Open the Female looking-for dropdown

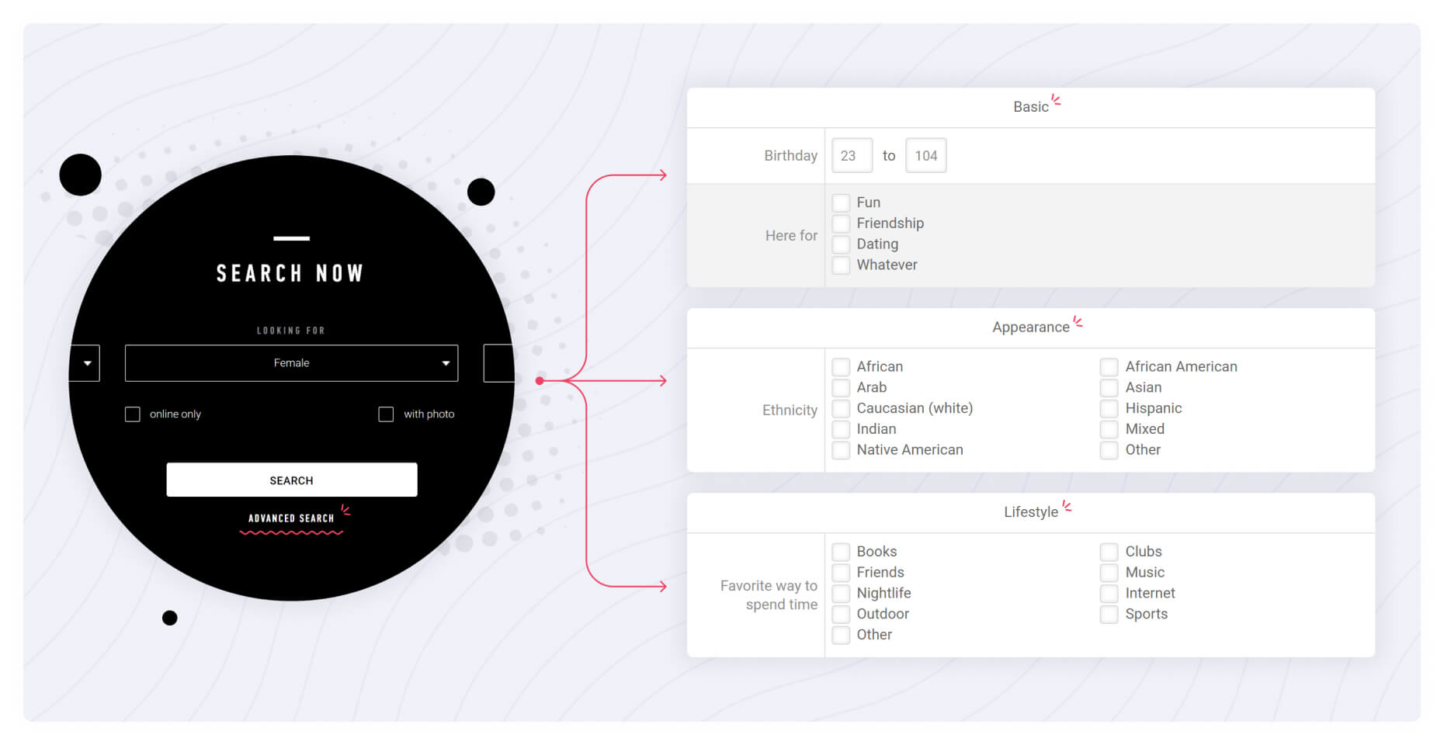pos(291,363)
